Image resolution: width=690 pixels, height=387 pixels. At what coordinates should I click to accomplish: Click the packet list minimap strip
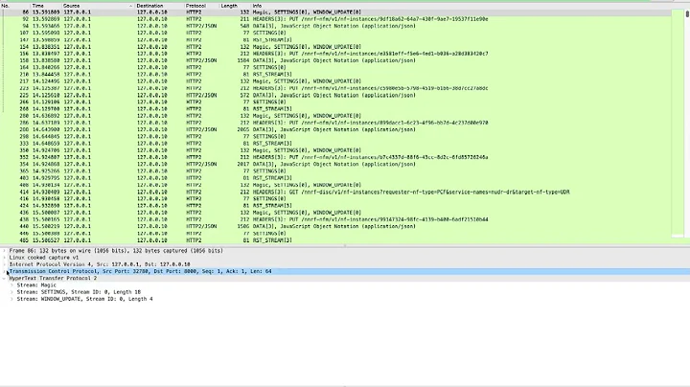coord(678,124)
